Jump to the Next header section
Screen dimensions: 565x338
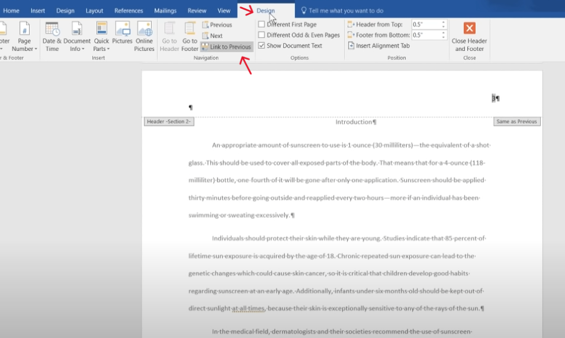(212, 36)
